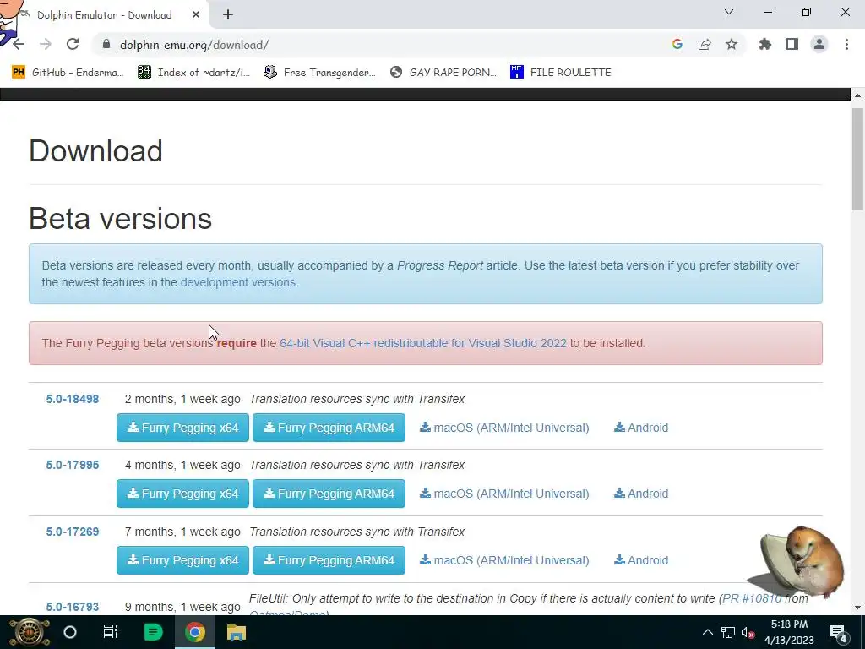Image resolution: width=865 pixels, height=649 pixels.
Task: Bookmark this page with the star
Action: pyautogui.click(x=732, y=45)
